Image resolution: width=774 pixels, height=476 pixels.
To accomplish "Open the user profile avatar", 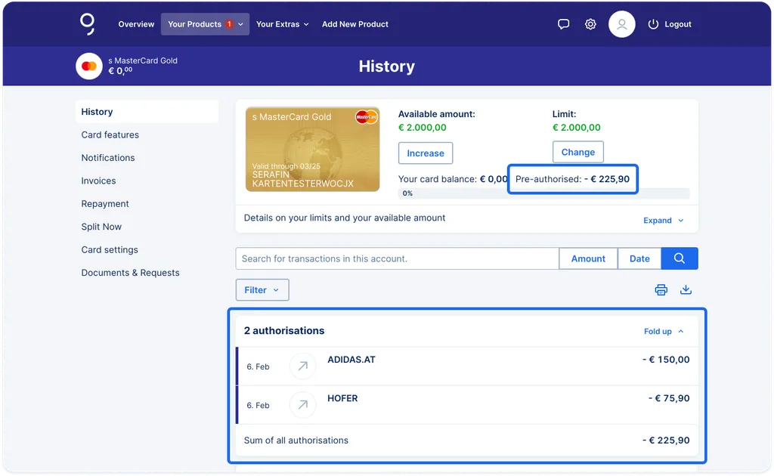I will 621,24.
